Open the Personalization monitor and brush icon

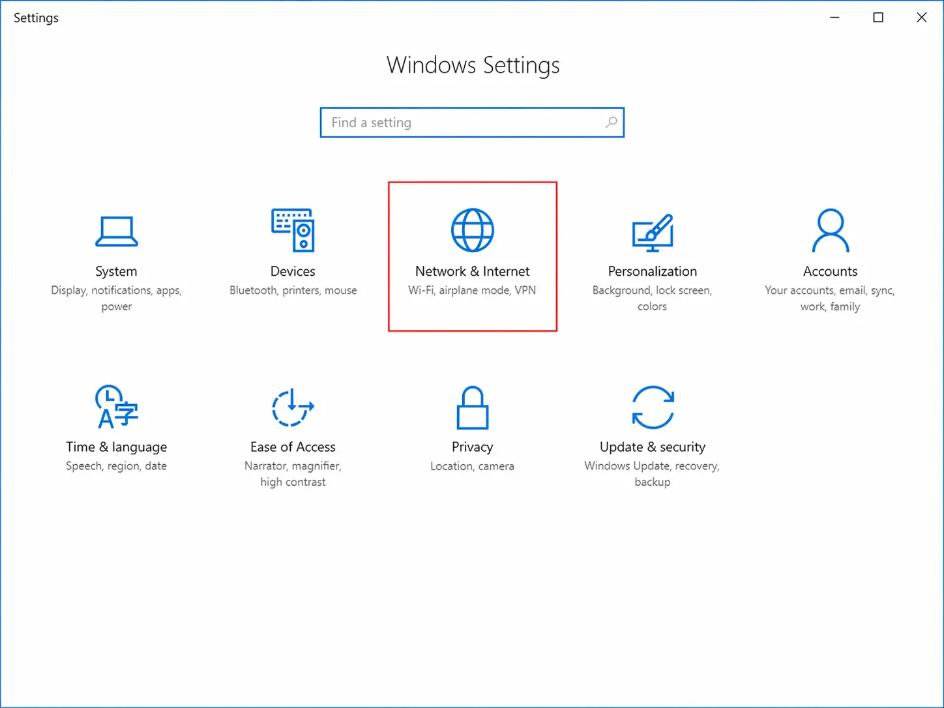click(653, 233)
